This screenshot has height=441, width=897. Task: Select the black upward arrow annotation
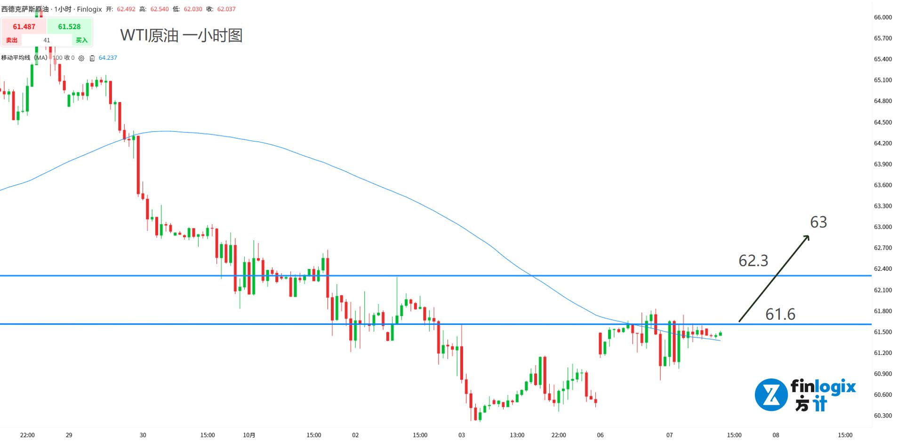(x=774, y=278)
